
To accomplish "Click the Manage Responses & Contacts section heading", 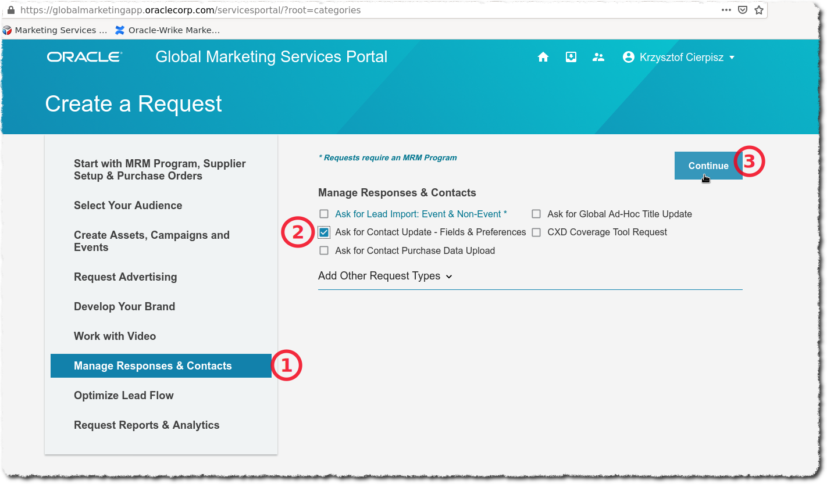I will [397, 193].
